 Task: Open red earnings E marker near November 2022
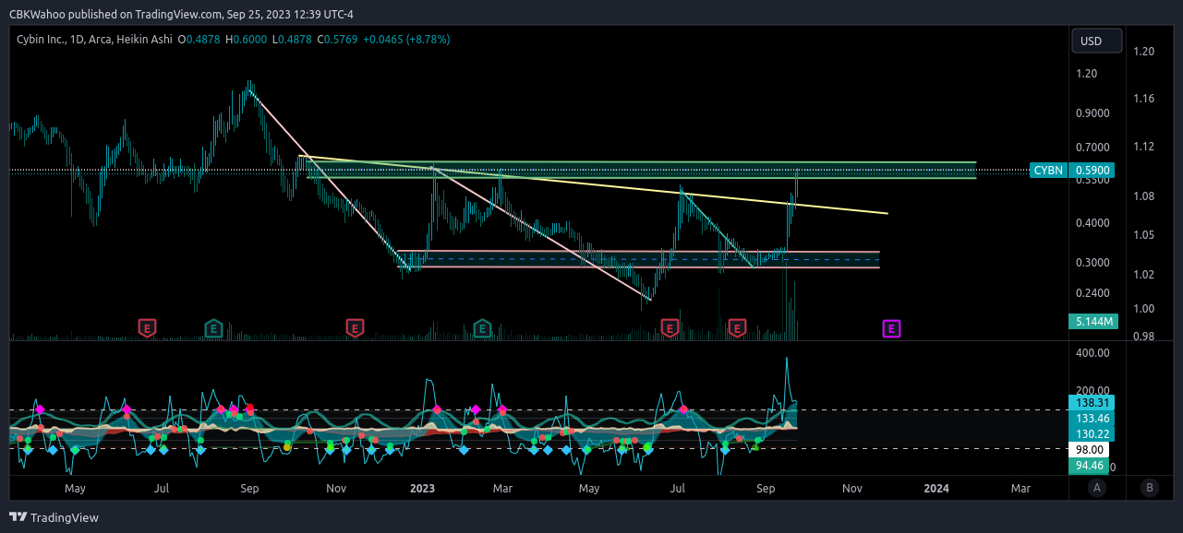(355, 327)
